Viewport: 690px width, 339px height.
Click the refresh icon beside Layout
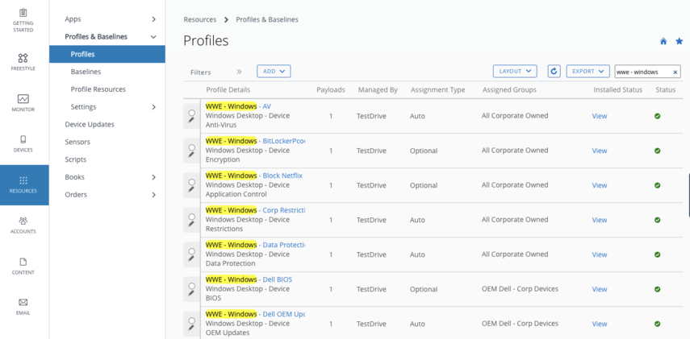tap(554, 72)
